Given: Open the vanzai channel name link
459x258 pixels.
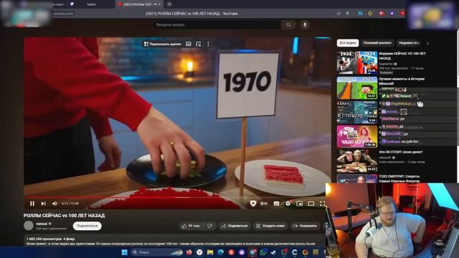Looking at the screenshot, I should [42, 224].
